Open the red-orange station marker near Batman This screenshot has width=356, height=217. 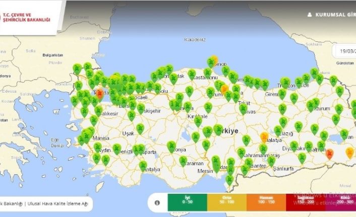point(329,154)
